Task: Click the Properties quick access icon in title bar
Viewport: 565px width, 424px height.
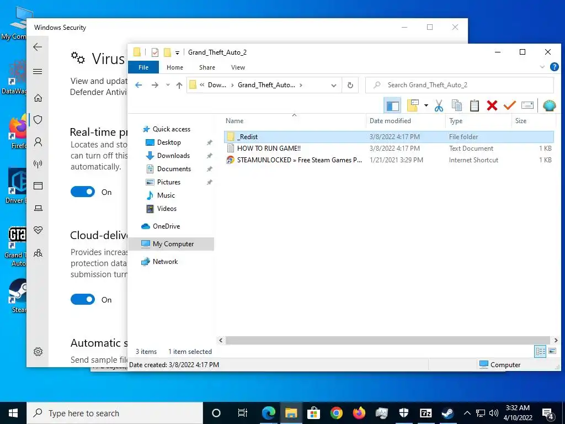Action: (x=155, y=52)
